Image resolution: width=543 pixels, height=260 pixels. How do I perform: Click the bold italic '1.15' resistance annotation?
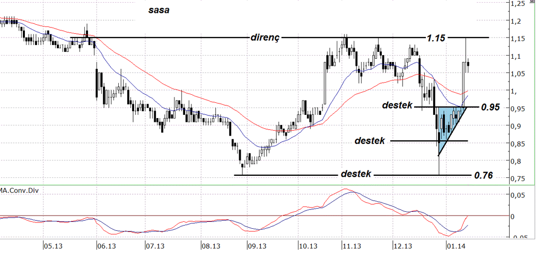[x=436, y=38]
